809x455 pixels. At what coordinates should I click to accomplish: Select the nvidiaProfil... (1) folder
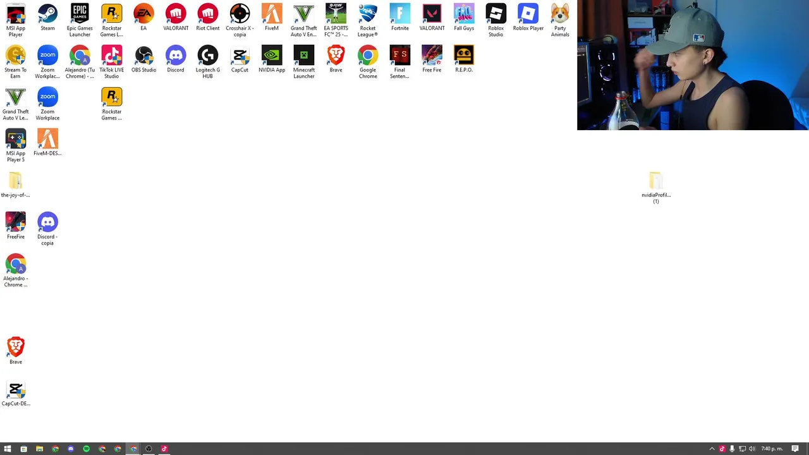(x=656, y=187)
